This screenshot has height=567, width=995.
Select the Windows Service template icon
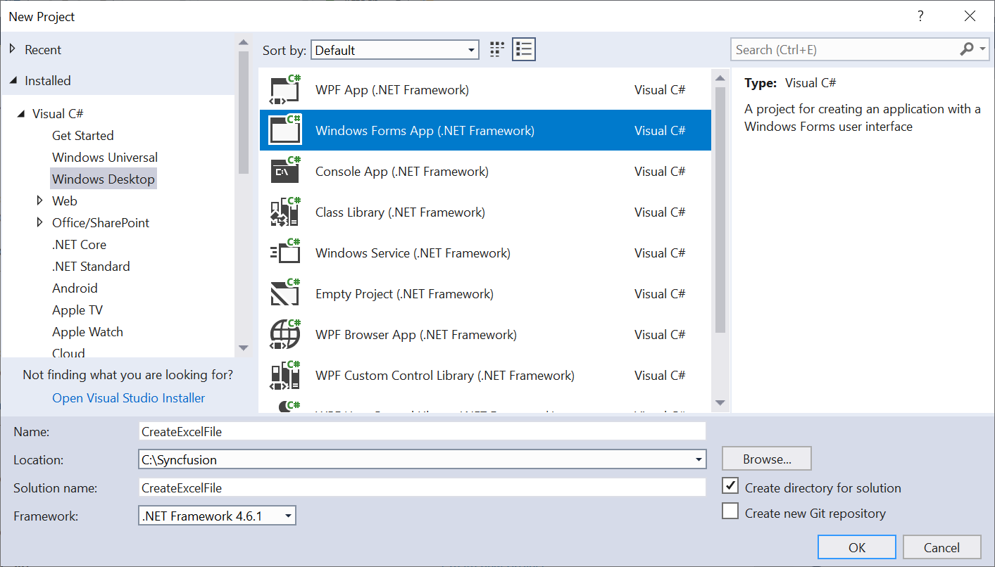285,253
